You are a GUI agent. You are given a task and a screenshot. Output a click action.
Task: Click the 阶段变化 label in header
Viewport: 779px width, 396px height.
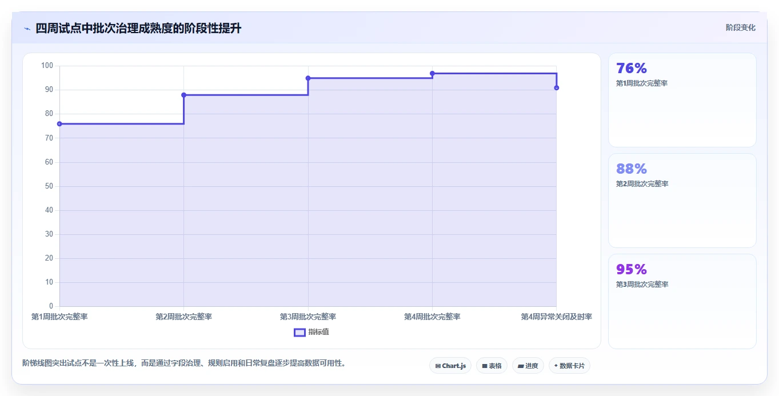click(741, 27)
